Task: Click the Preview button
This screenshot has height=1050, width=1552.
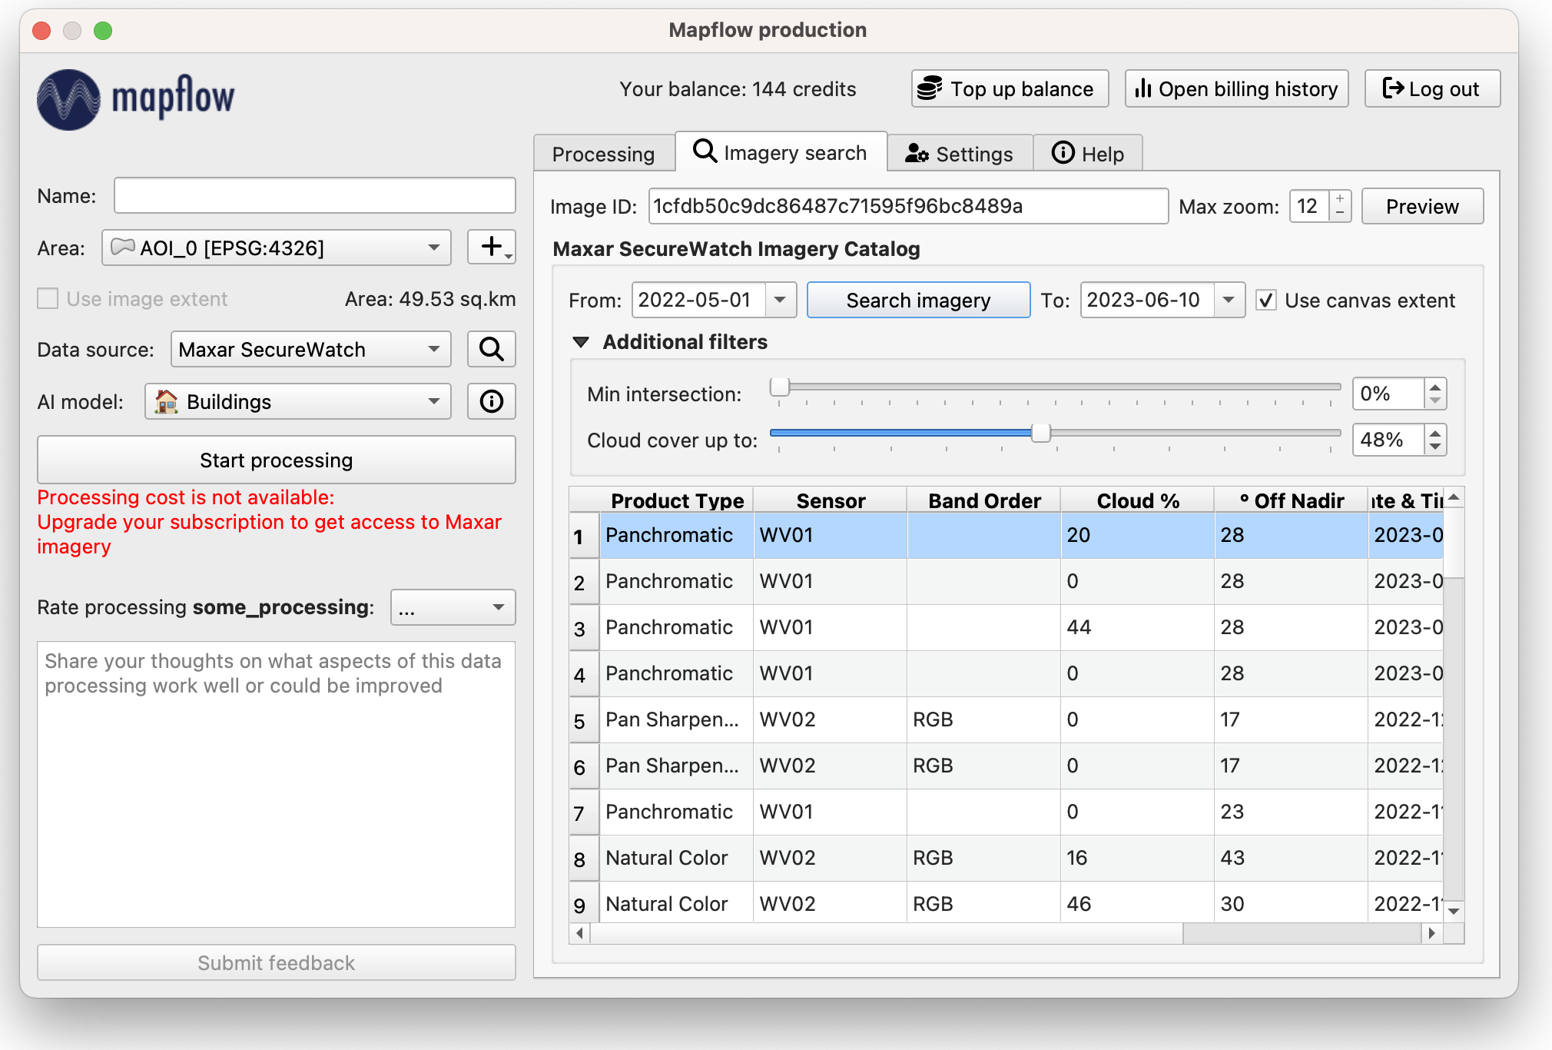Action: (1422, 206)
